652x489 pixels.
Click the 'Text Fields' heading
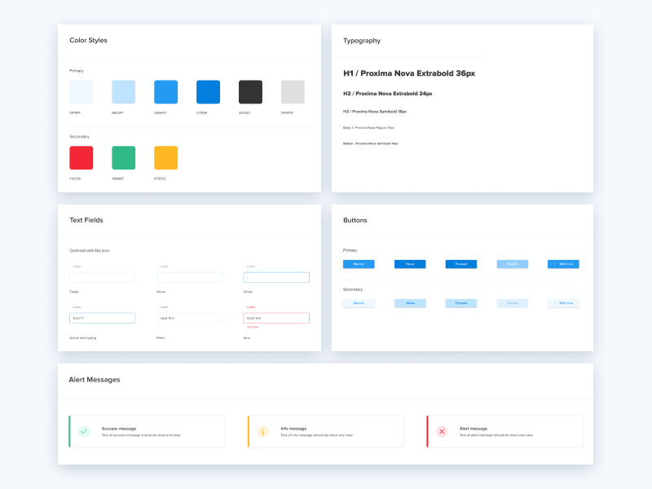(x=86, y=220)
